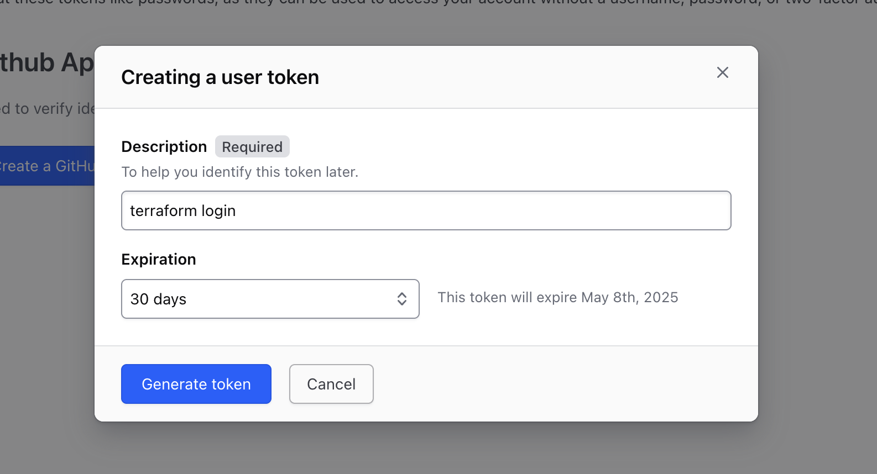Close the Creating a user token dialog
Viewport: 877px width, 474px height.
pyautogui.click(x=722, y=72)
